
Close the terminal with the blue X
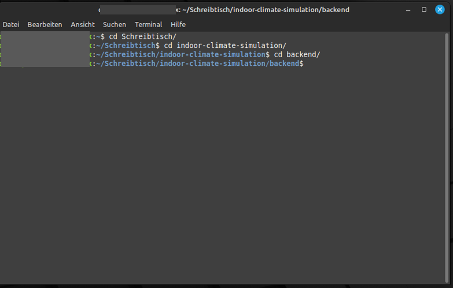pyautogui.click(x=440, y=10)
